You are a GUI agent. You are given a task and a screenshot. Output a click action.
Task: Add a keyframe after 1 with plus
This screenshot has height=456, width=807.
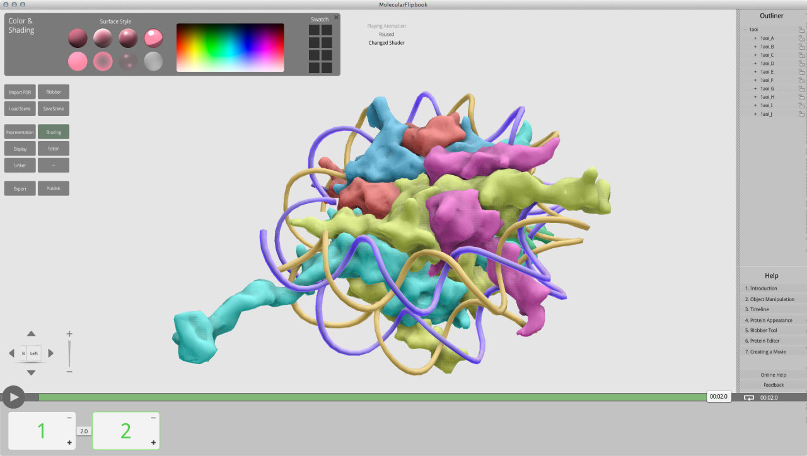click(69, 443)
